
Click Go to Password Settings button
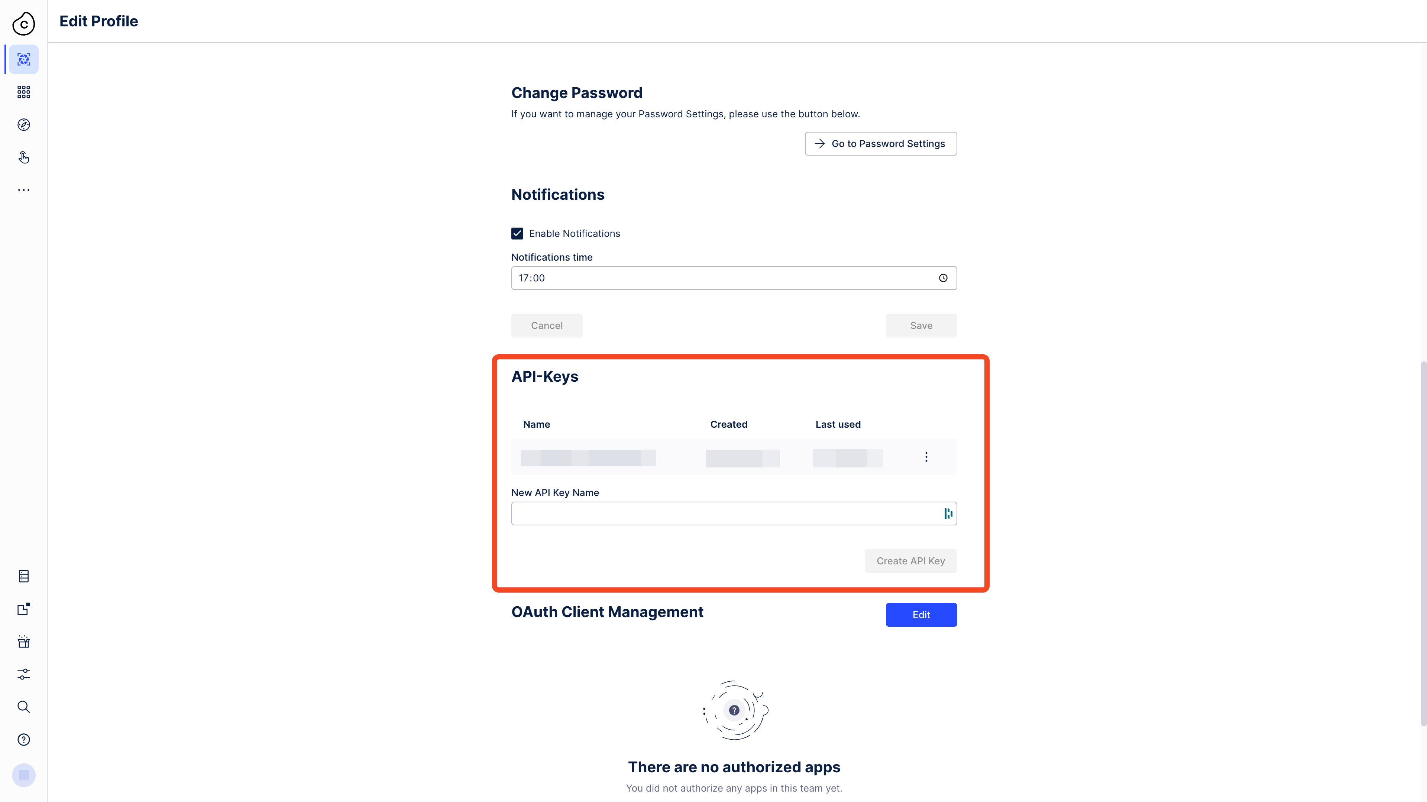[880, 144]
